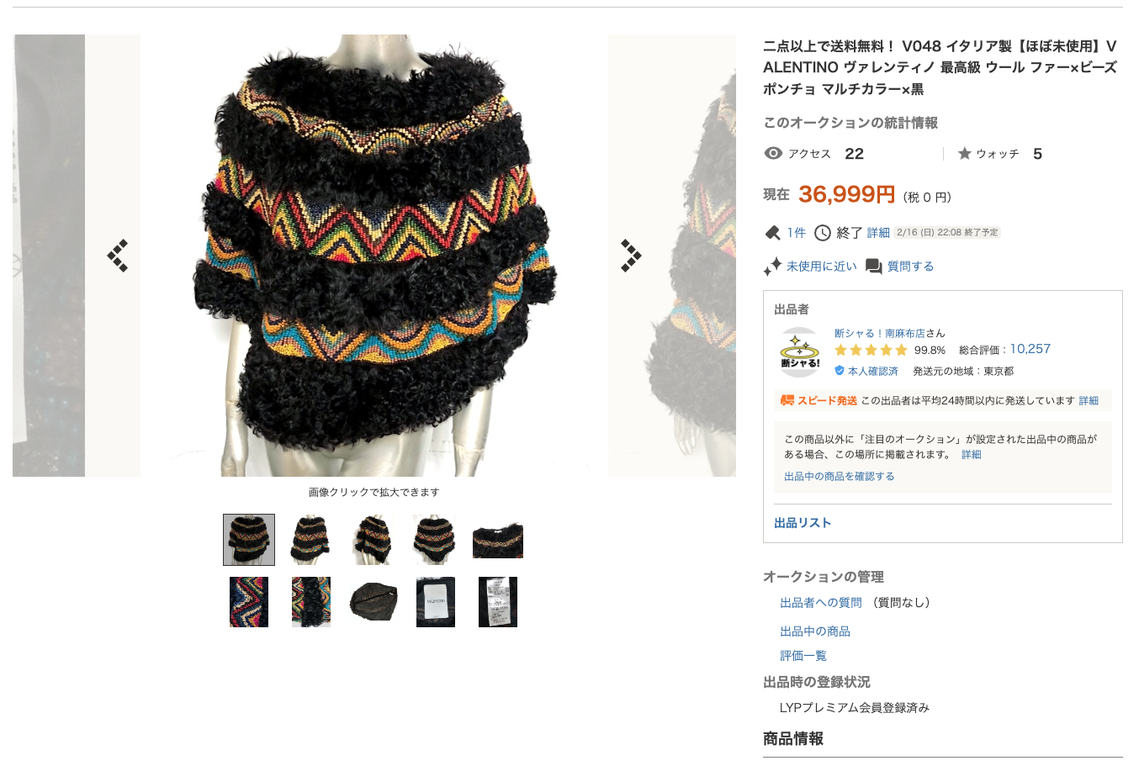Select the first poncho thumbnail

pos(249,540)
